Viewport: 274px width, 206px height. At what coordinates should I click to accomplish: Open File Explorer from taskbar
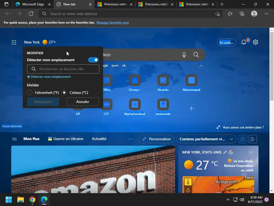click(x=20, y=200)
